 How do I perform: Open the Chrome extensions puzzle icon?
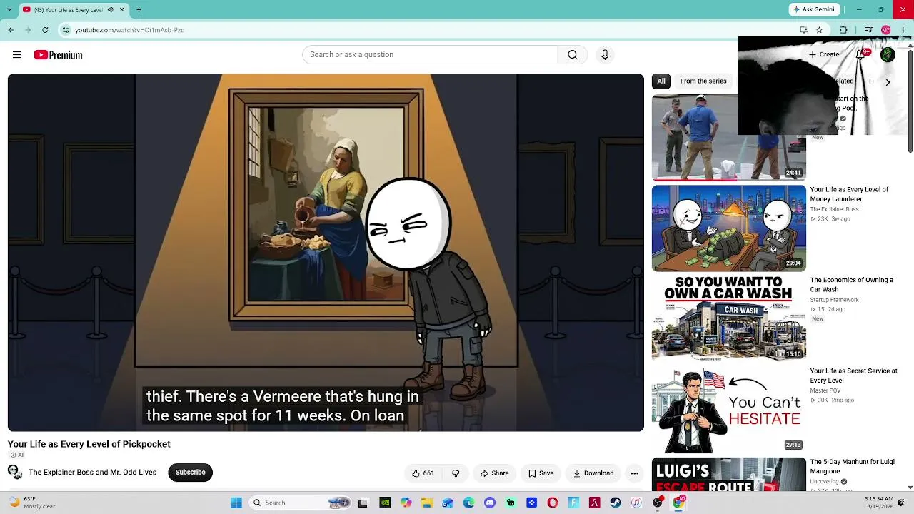pos(843,30)
